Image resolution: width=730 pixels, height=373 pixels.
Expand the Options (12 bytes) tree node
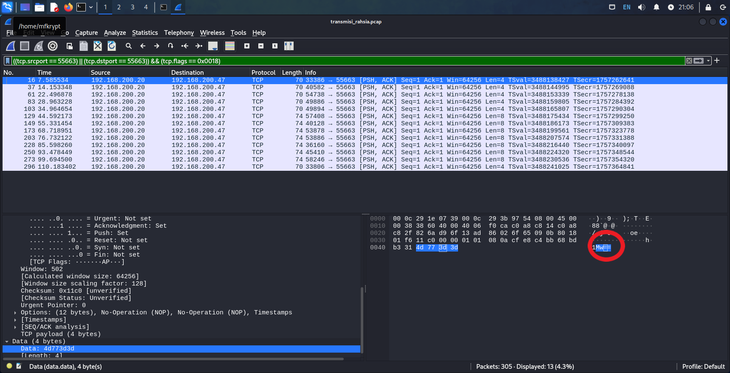tap(16, 313)
